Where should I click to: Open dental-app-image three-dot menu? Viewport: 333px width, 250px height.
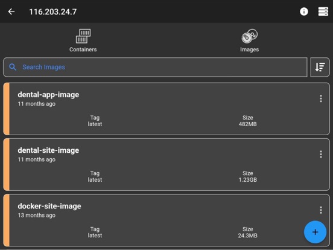[321, 98]
